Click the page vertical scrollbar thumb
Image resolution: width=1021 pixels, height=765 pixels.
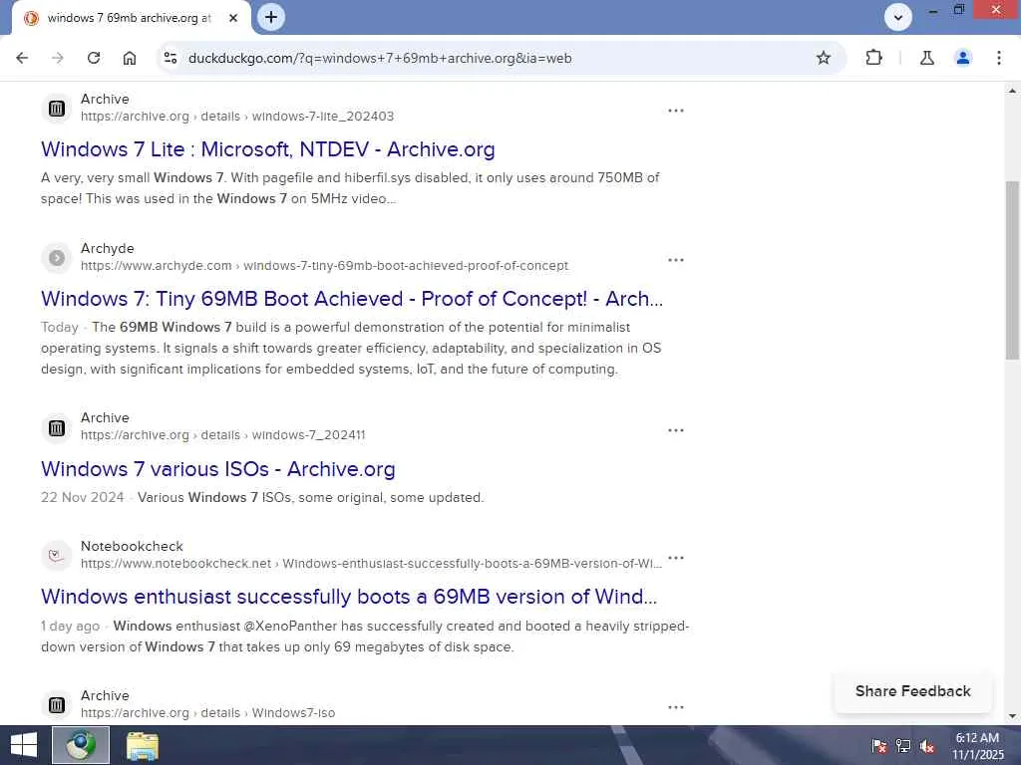coord(1012,270)
